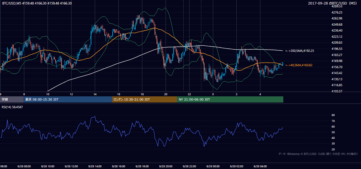Click the 早朝 session bar

tap(12, 99)
